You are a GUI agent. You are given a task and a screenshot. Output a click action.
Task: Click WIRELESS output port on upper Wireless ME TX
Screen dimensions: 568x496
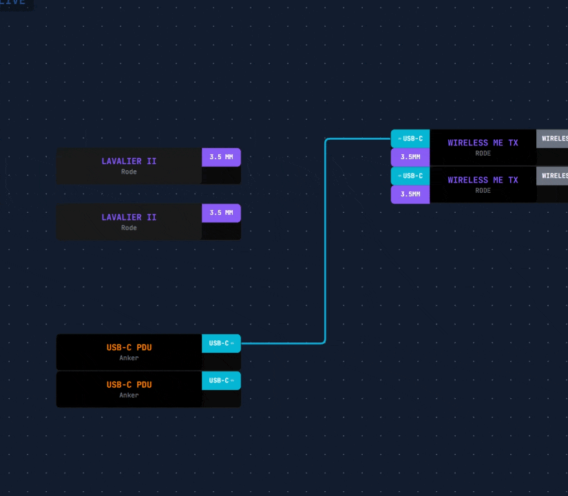coord(552,138)
